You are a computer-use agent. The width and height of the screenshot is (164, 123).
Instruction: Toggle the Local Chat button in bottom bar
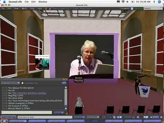click(9, 117)
